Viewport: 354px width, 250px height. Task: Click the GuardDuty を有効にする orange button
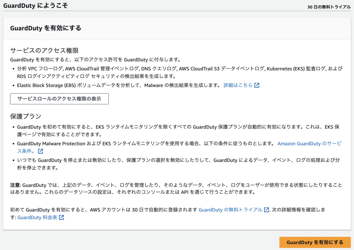(315, 242)
